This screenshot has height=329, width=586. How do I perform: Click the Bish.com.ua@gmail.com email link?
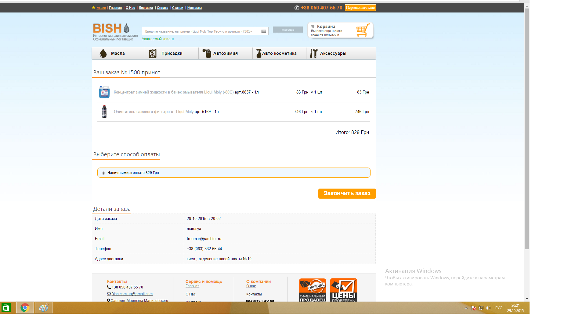coord(132,294)
